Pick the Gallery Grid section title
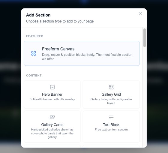This screenshot has width=168, height=153. coord(111,94)
